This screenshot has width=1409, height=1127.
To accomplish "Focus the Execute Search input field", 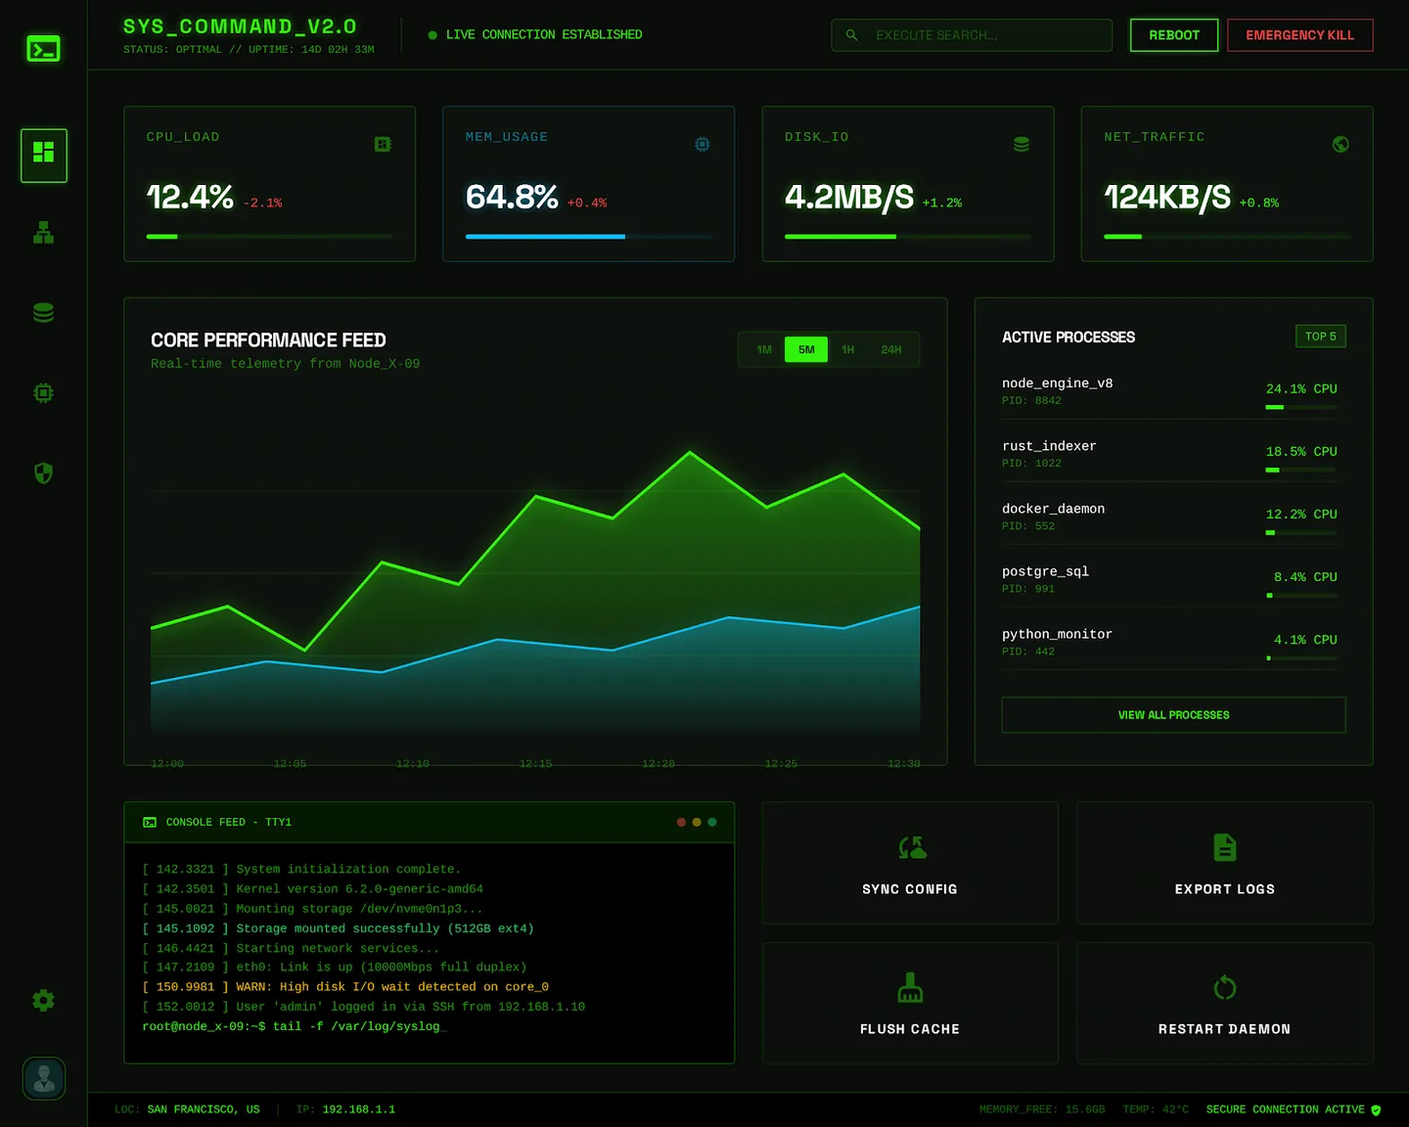I will coord(972,35).
